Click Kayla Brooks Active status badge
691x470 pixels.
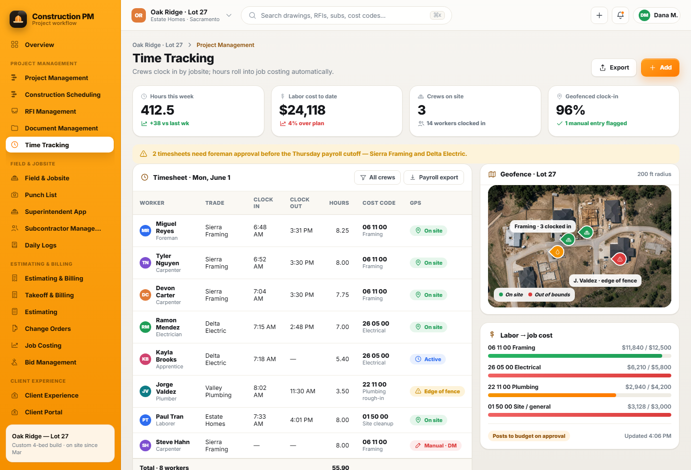click(428, 359)
